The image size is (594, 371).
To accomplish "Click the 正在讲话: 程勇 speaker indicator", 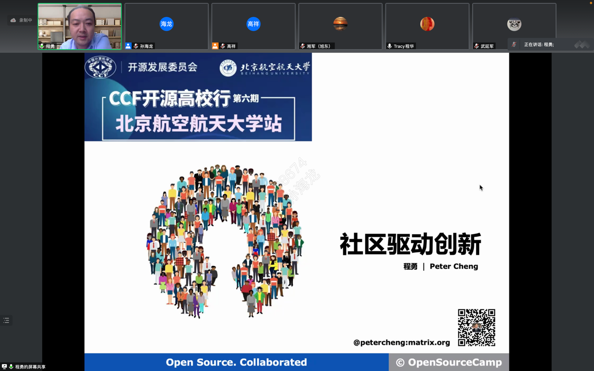I will point(539,45).
